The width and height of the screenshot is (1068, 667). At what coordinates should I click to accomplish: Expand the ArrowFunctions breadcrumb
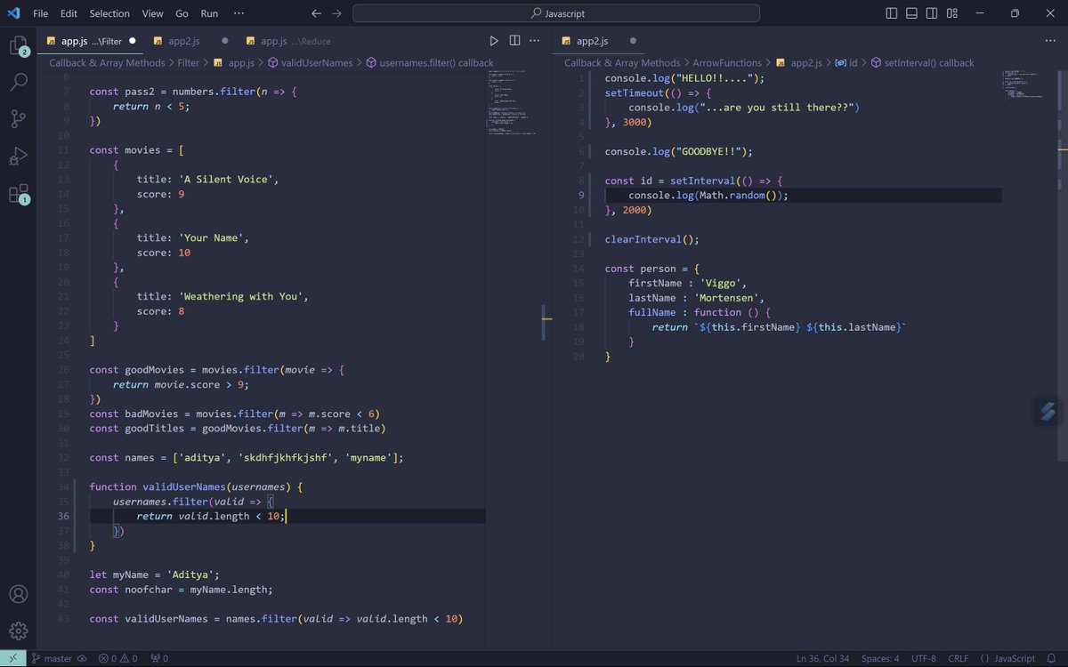[x=727, y=63]
